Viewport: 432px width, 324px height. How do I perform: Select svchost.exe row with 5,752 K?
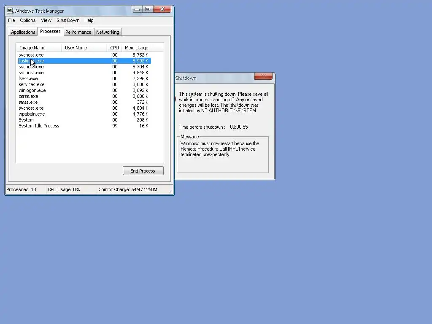pos(84,55)
